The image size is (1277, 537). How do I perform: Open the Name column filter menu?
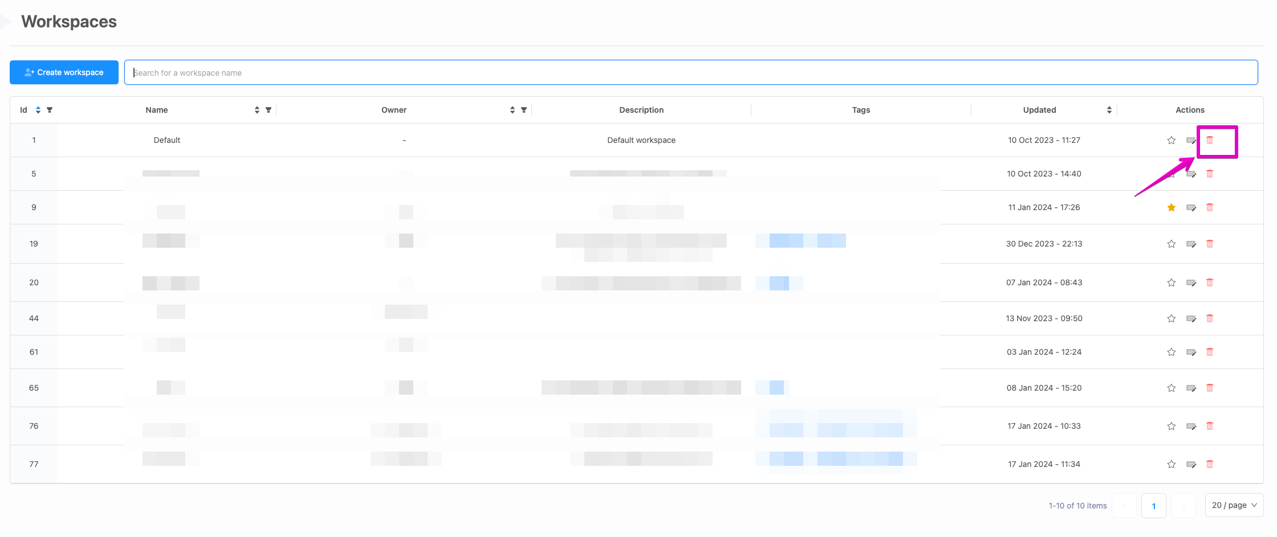[269, 109]
